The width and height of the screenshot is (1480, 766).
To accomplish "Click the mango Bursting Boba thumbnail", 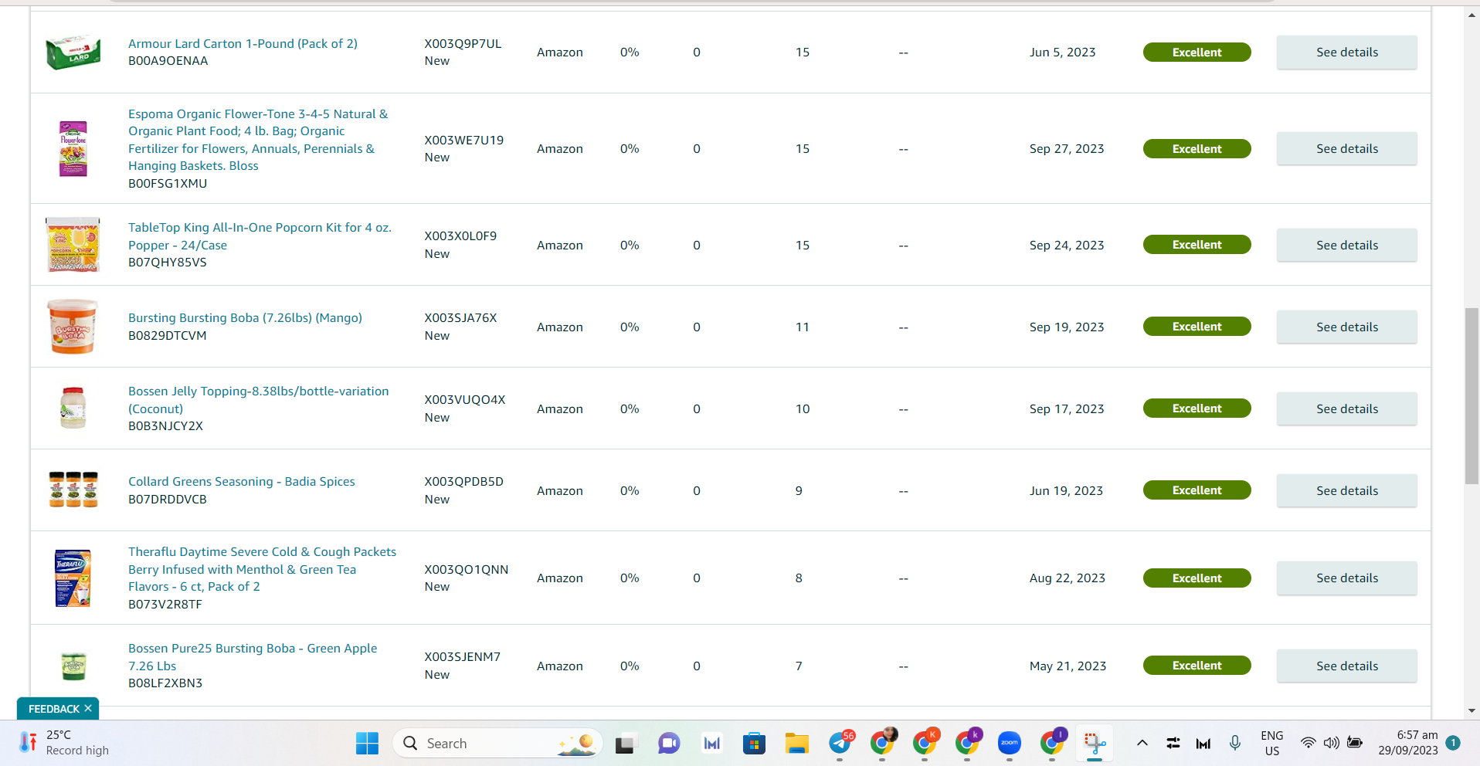I will [73, 327].
